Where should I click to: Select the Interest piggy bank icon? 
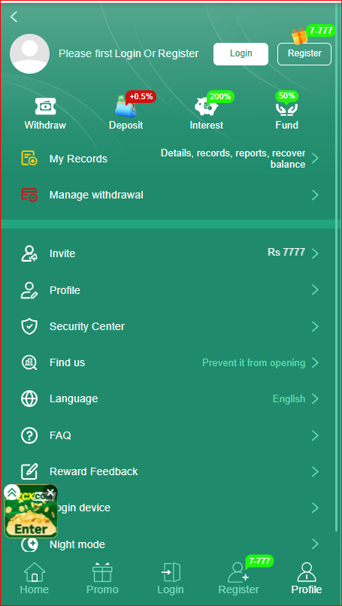pos(206,106)
